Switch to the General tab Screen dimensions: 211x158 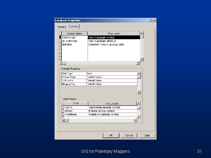tap(62, 27)
